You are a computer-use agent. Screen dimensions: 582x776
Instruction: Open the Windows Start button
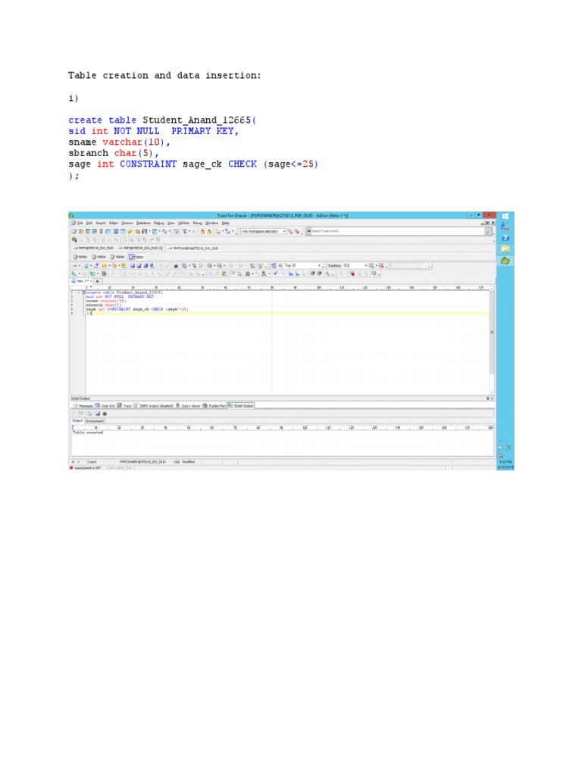tap(505, 216)
